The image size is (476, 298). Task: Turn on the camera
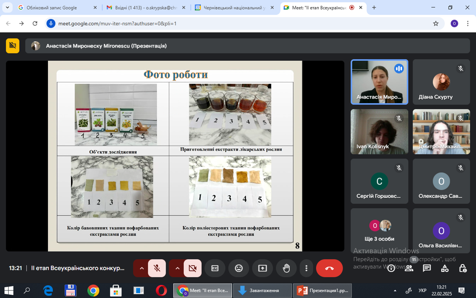193,268
